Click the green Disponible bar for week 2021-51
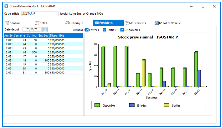 pos(196,69)
